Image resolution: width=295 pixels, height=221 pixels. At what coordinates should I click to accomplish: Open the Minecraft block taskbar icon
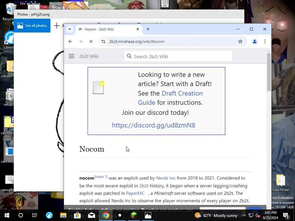pos(134,215)
